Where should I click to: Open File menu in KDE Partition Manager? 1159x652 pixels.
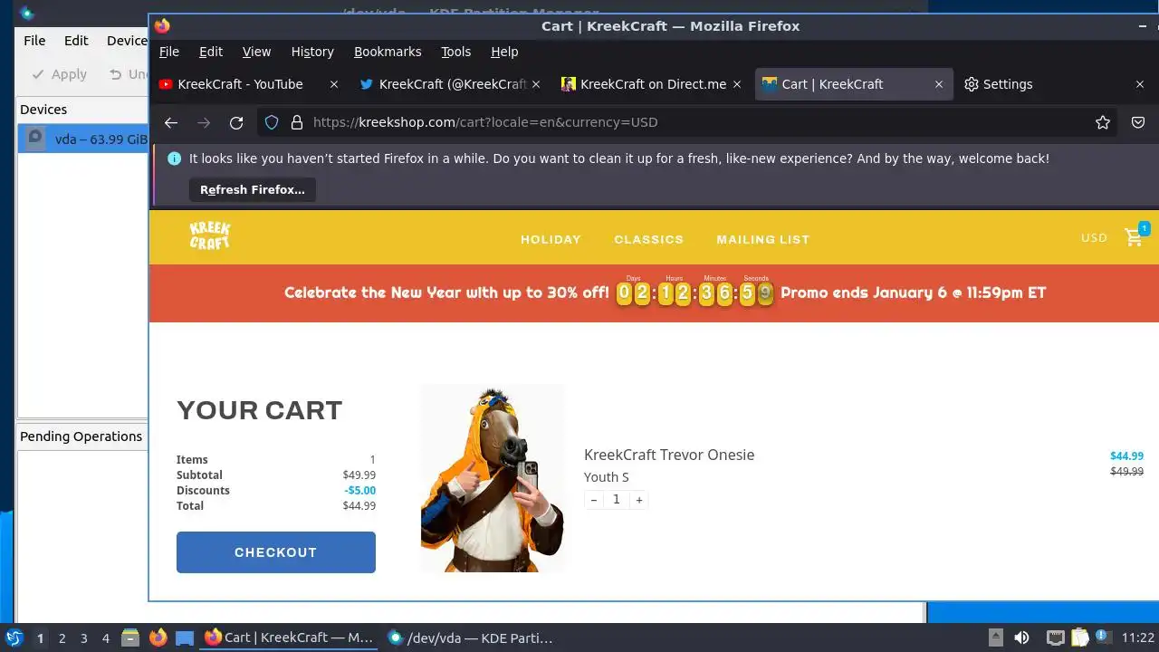(x=34, y=40)
